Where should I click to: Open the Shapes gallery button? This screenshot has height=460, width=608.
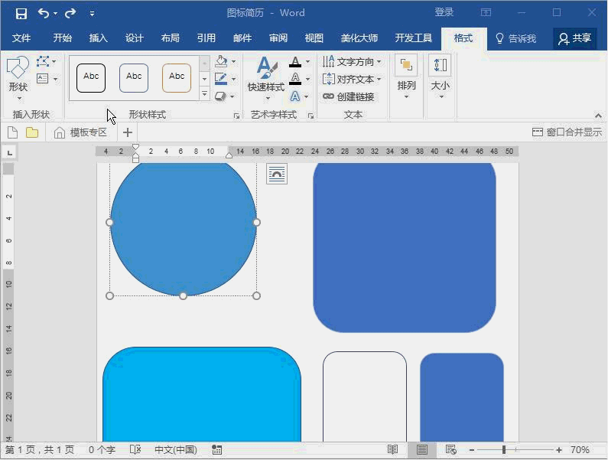pos(18,75)
